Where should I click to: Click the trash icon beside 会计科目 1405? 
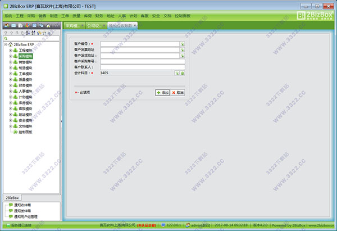click(182, 73)
